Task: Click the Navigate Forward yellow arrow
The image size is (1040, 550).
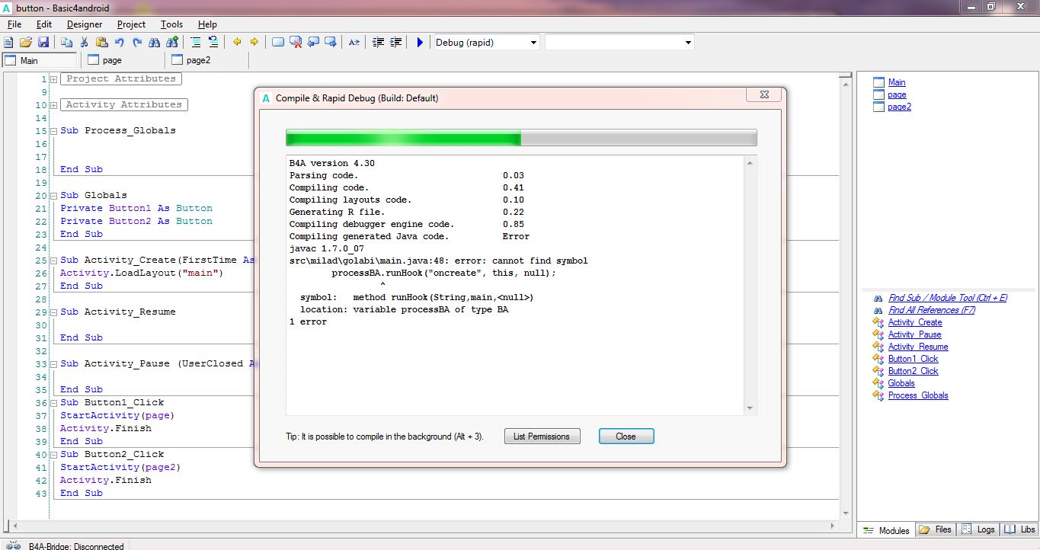Action: click(254, 43)
